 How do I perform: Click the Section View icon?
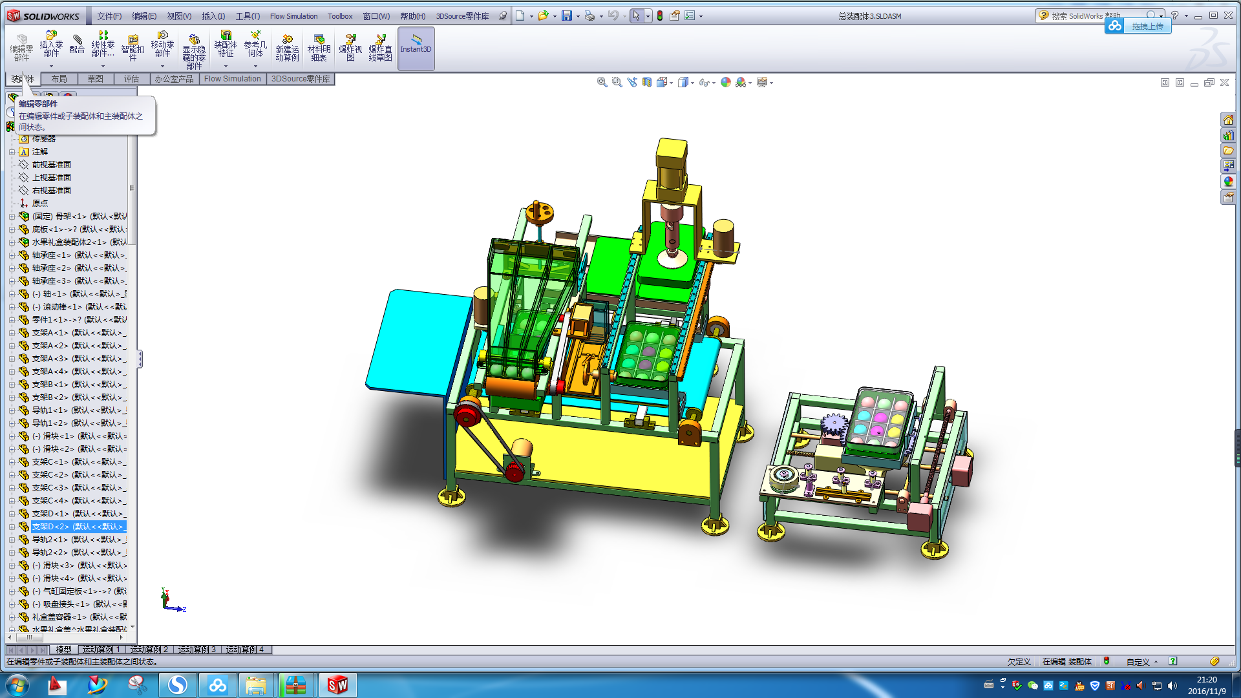click(x=647, y=82)
